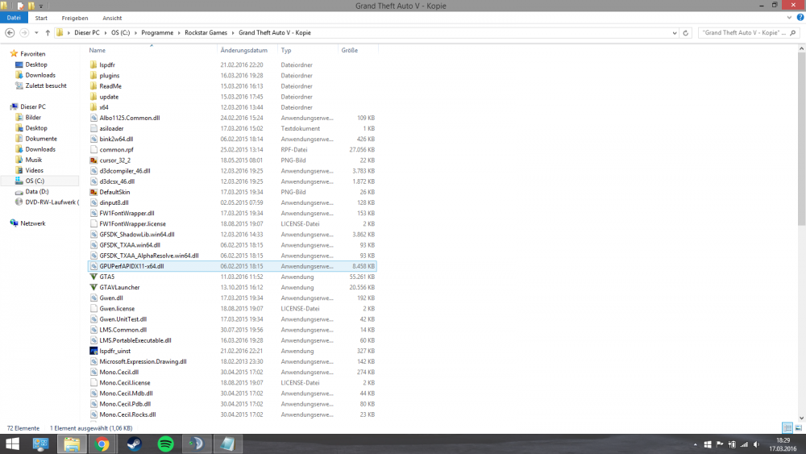Open the Datei ribbon tab
806x454 pixels.
pos(14,18)
